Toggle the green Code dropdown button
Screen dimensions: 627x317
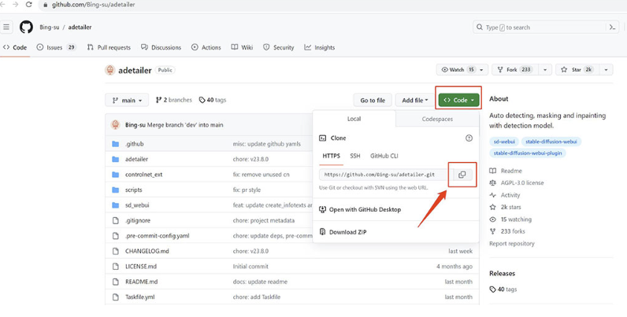[x=458, y=100]
